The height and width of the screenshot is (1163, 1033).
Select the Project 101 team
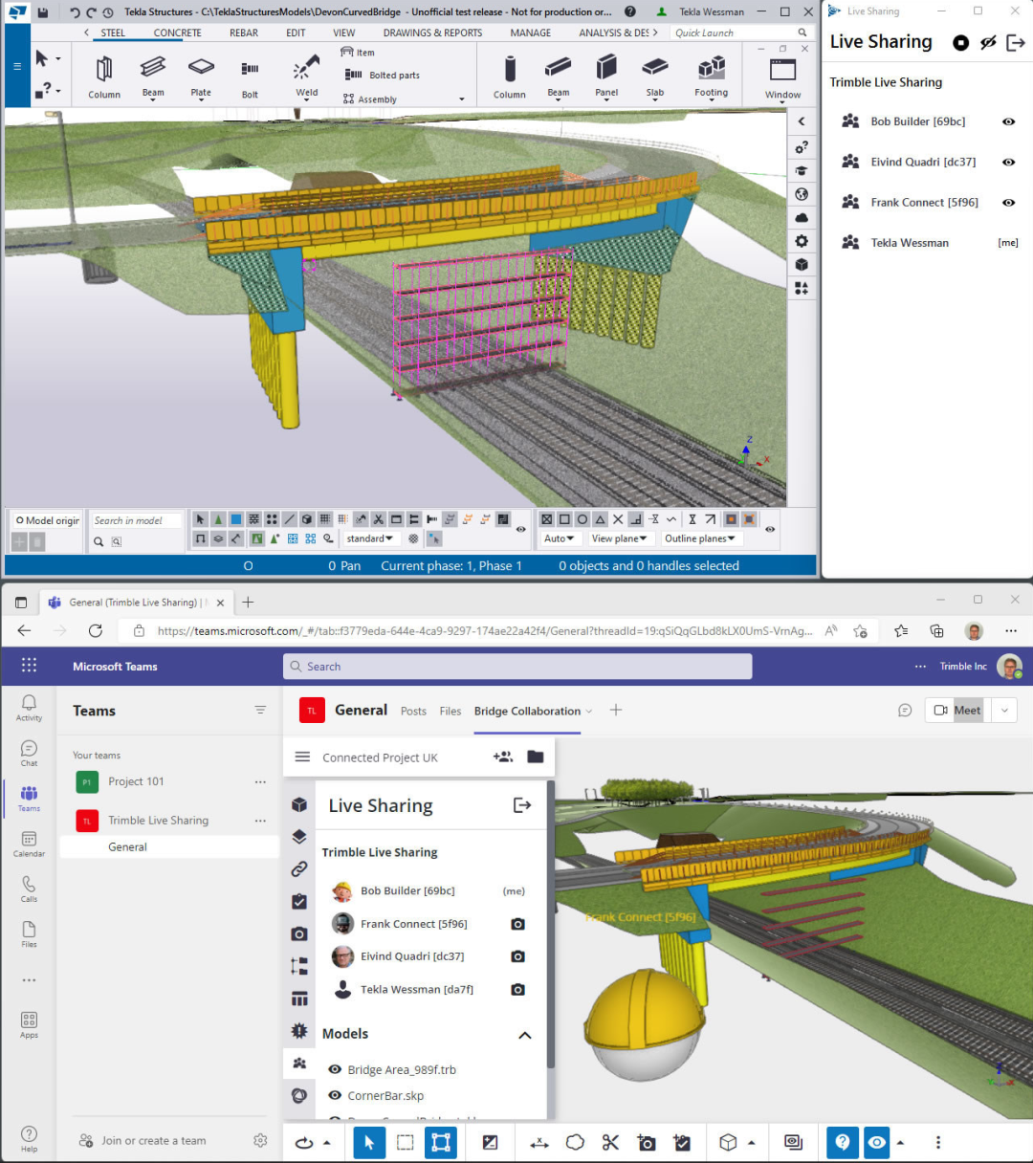point(169,781)
